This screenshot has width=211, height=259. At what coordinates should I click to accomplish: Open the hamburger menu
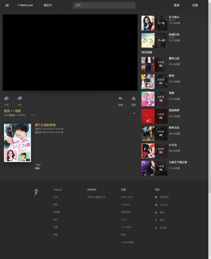[x=7, y=5]
